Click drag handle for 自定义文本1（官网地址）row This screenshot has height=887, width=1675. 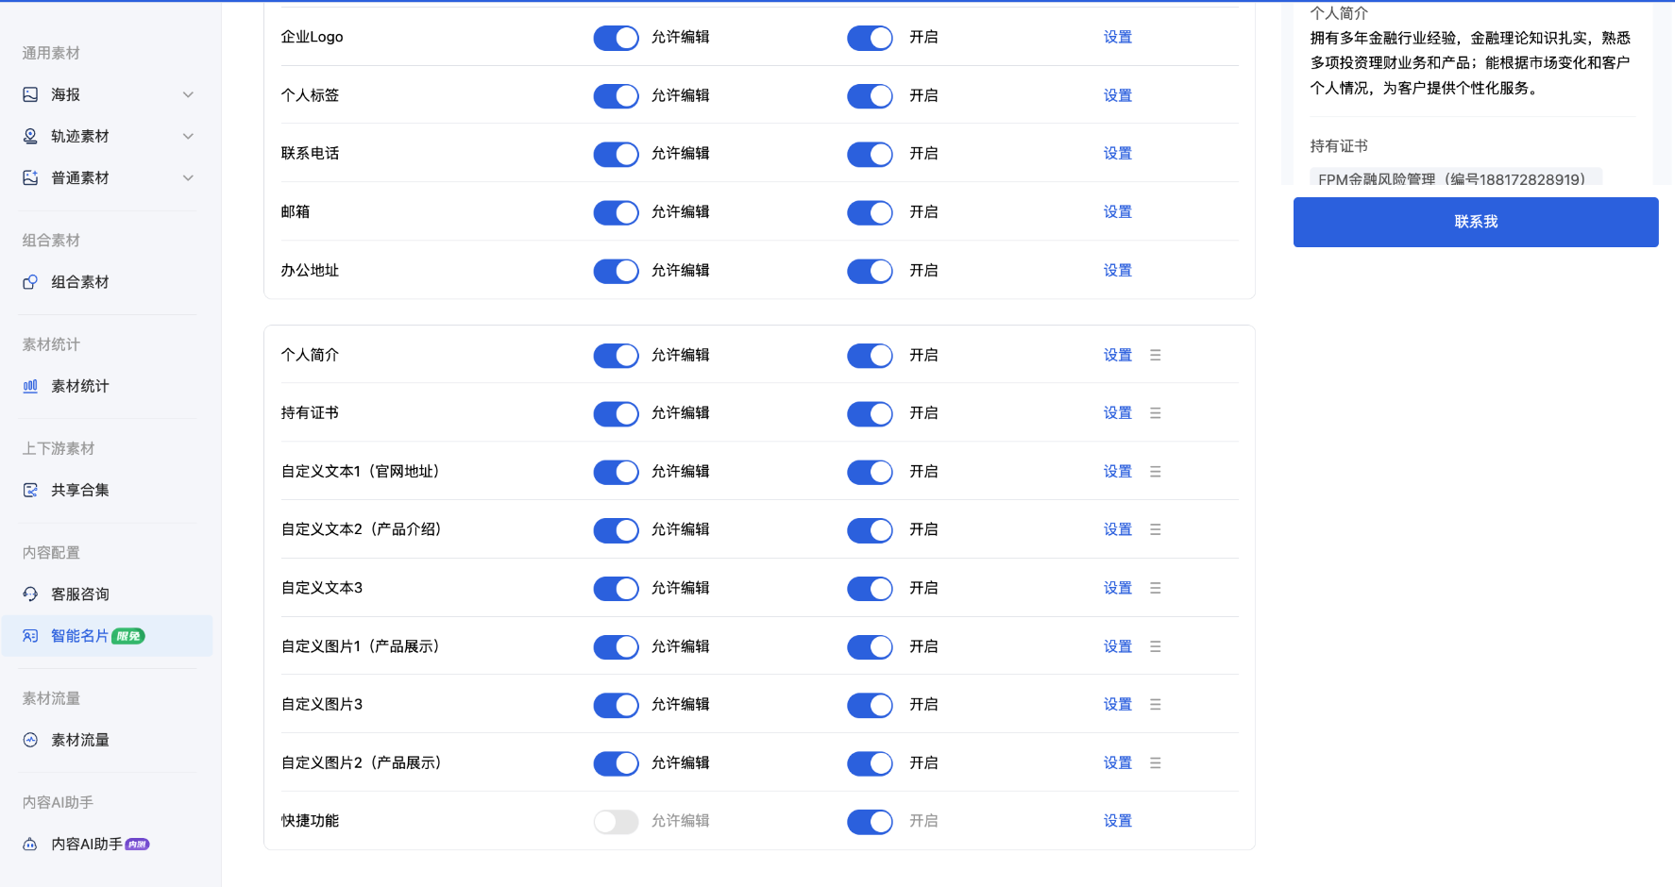(x=1155, y=472)
